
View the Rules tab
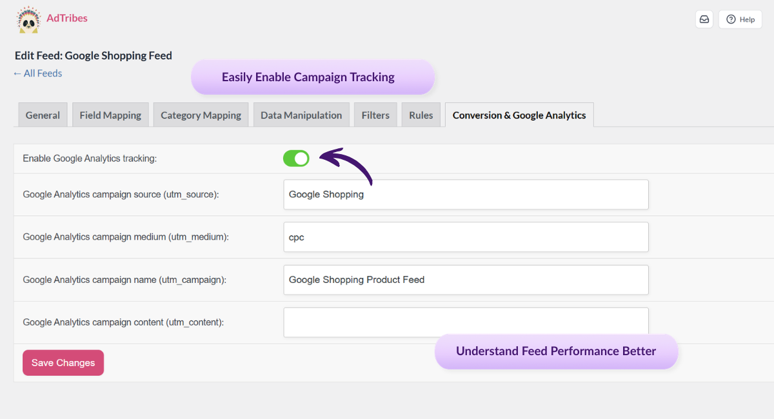pos(421,115)
